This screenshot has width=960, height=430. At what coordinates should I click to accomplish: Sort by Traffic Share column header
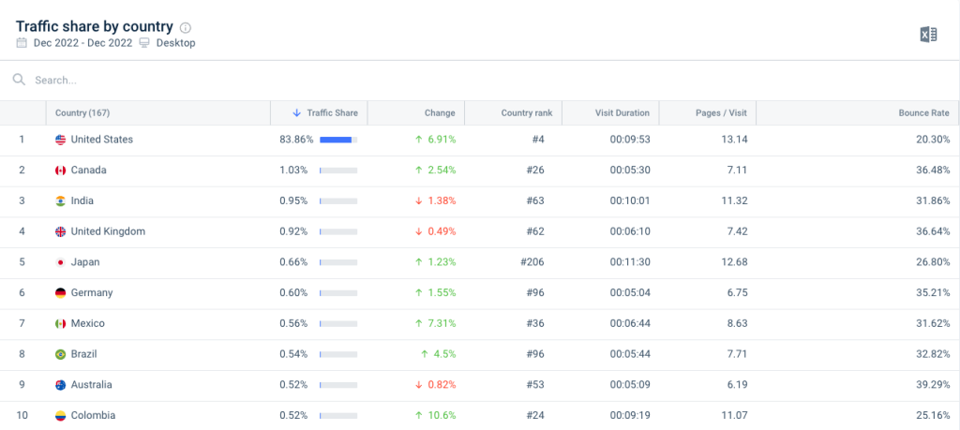click(319, 112)
